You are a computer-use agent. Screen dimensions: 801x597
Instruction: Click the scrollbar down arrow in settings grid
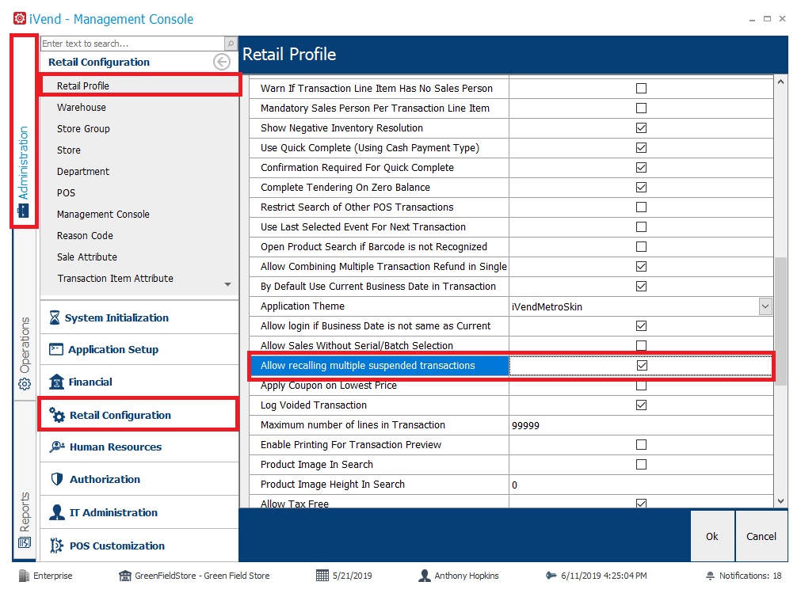point(780,501)
